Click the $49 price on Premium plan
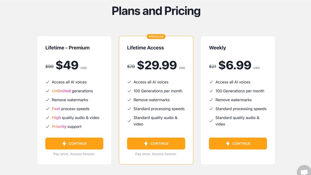Screen dimensions: 311x175 click(67, 65)
